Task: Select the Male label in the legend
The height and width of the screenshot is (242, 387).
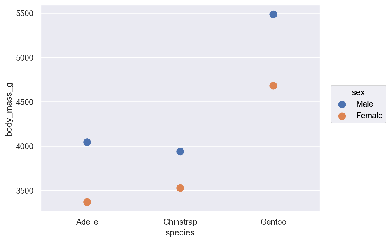Action: click(365, 104)
